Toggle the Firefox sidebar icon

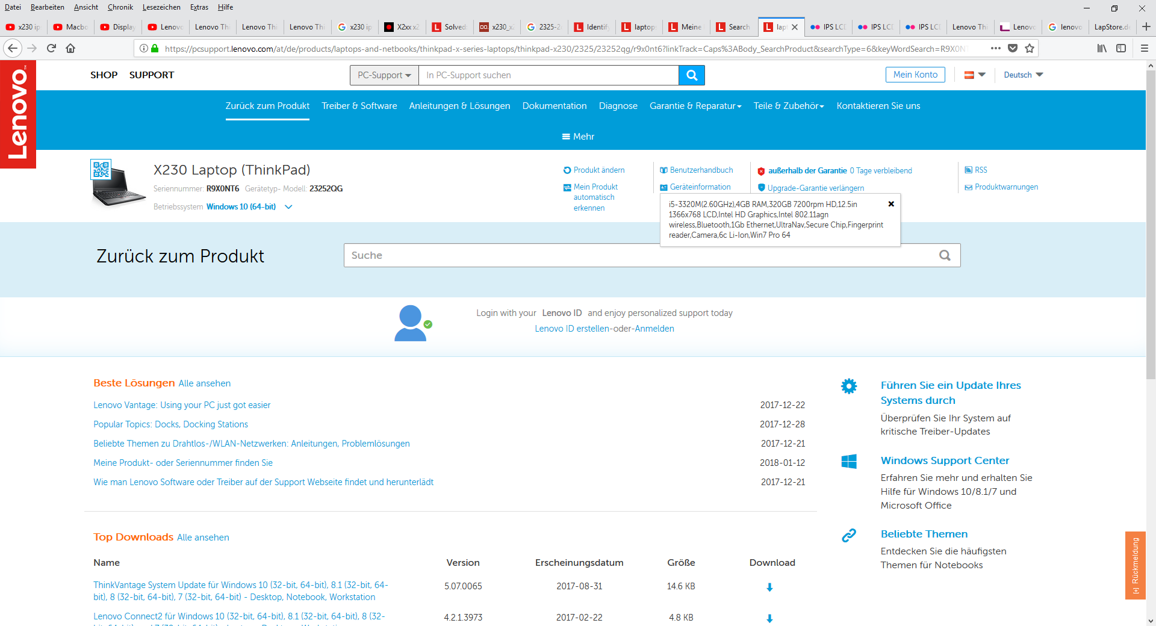(1121, 48)
